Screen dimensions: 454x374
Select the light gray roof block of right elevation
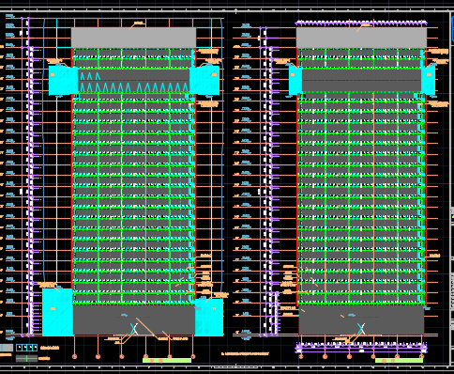pos(361,38)
